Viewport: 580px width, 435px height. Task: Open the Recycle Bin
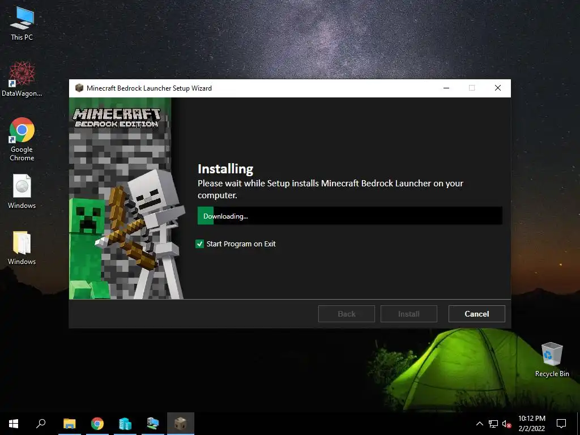[552, 360]
